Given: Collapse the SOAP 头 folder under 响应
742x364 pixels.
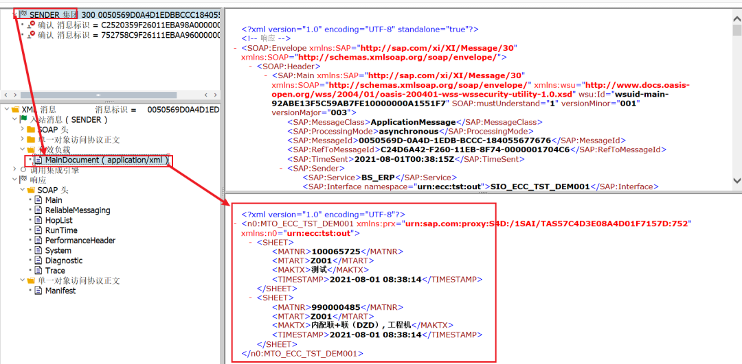Looking at the screenshot, I should click(22, 190).
